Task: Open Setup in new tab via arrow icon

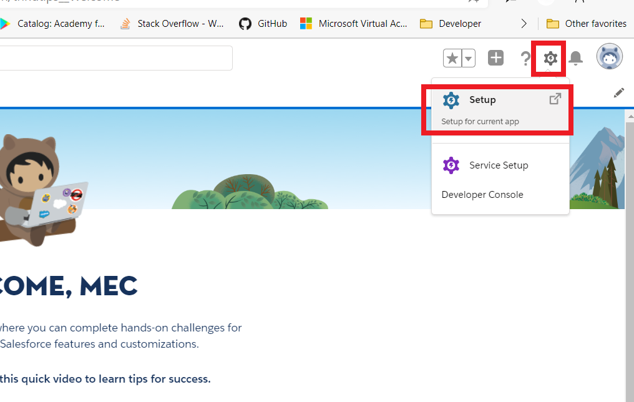Action: coord(555,98)
